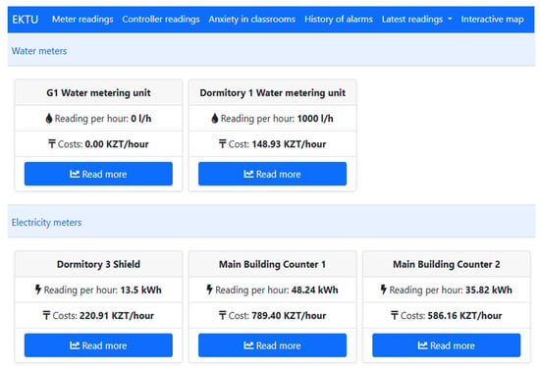Read more about Main Building Counter 1
Image resolution: width=540 pixels, height=370 pixels.
[x=272, y=345]
